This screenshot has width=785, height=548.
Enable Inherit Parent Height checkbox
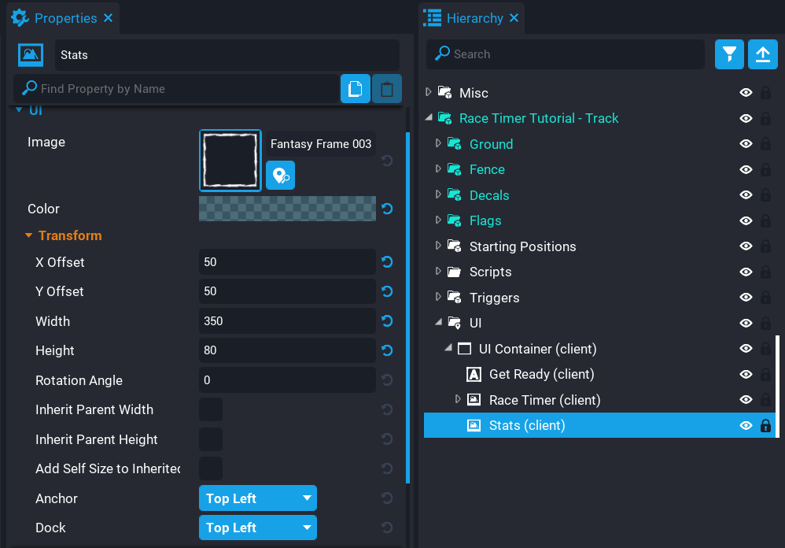coord(211,439)
